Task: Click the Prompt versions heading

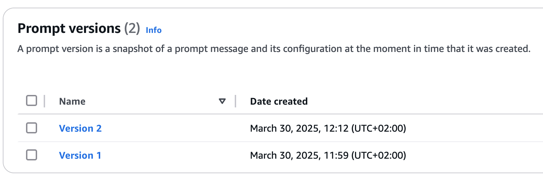Action: 69,28
